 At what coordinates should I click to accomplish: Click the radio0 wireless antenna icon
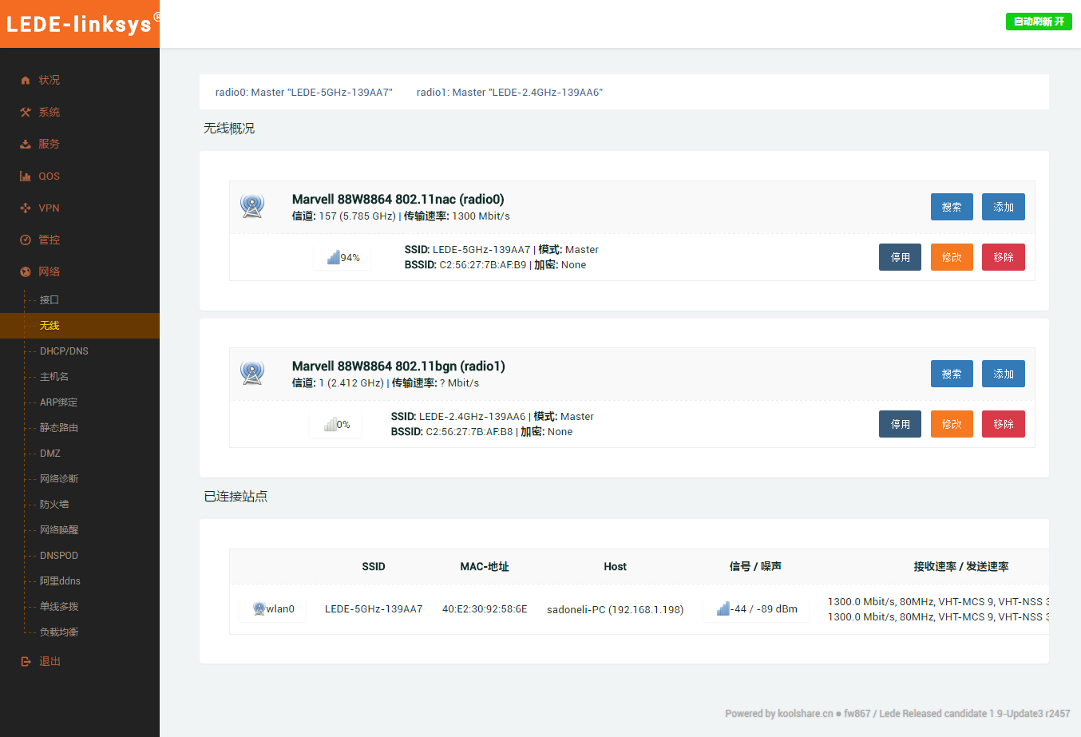(x=252, y=207)
